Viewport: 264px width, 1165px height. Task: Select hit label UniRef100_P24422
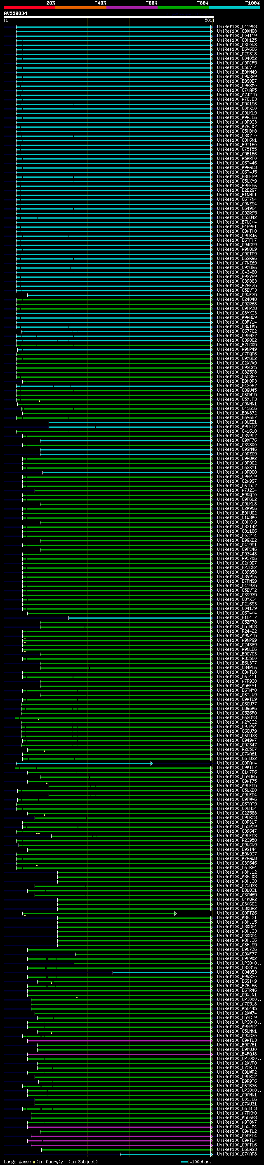pos(237,631)
